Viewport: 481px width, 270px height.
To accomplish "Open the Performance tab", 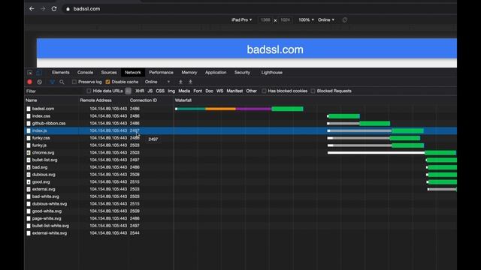I will coord(161,73).
